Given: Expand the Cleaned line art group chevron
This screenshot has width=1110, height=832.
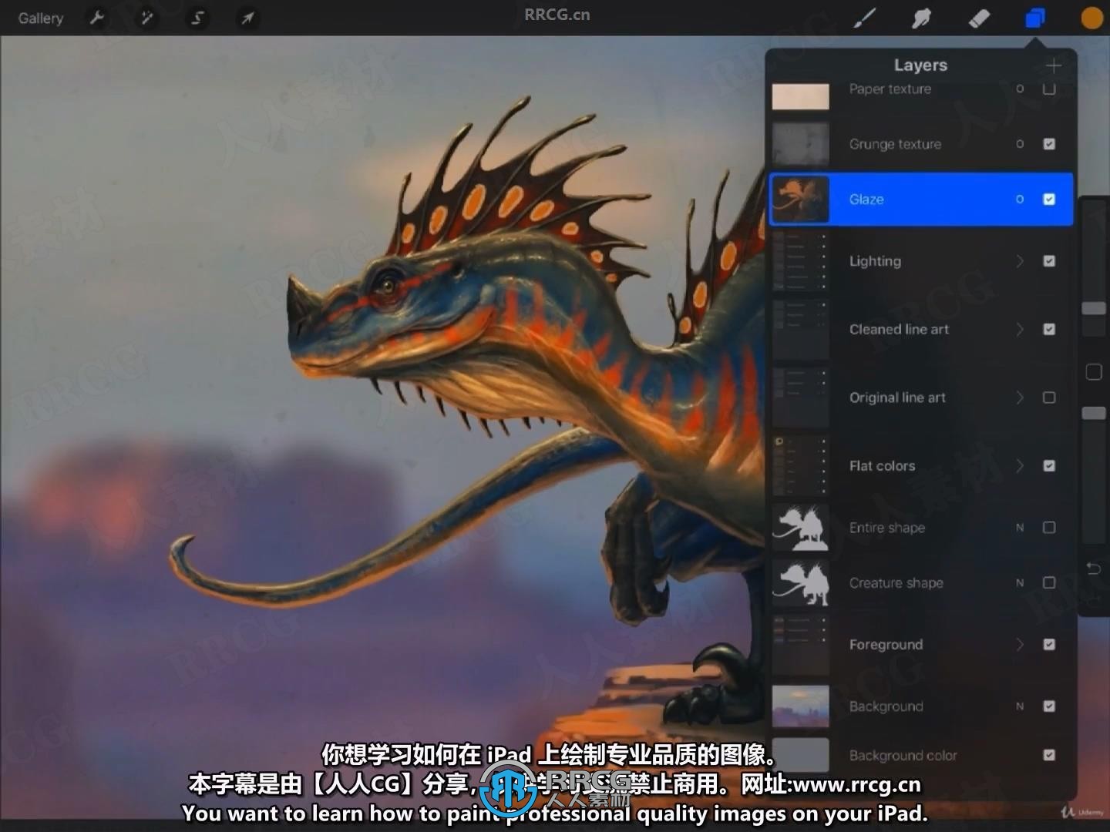Looking at the screenshot, I should 1020,329.
